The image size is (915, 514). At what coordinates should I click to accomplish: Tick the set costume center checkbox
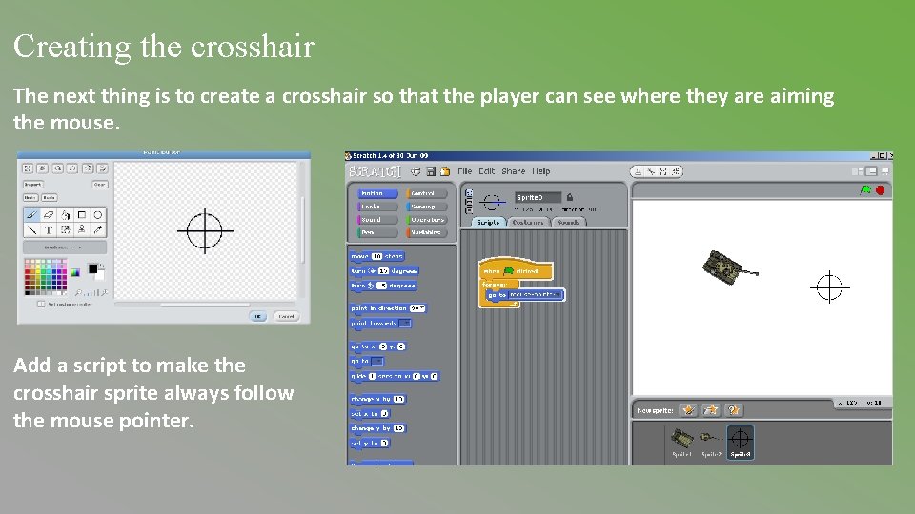41,304
